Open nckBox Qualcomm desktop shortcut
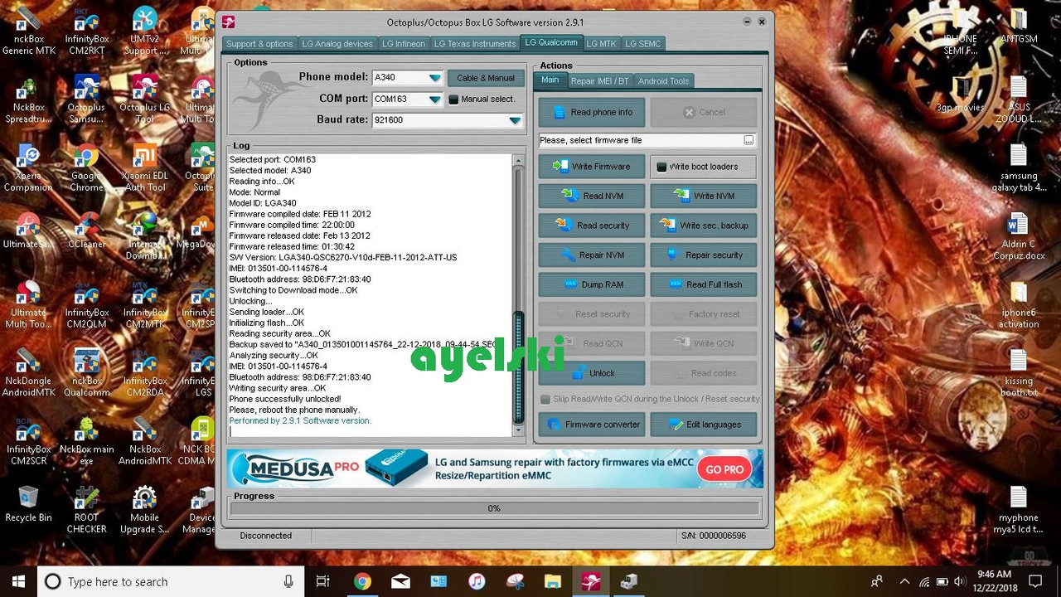The height and width of the screenshot is (597, 1061). pos(86,372)
